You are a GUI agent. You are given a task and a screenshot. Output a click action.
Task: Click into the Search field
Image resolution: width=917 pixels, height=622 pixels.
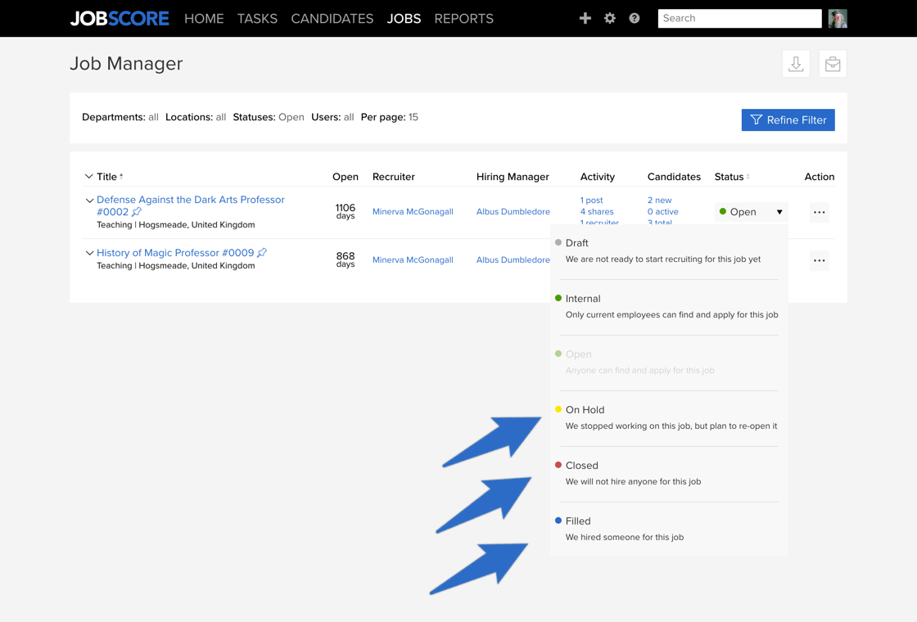pyautogui.click(x=739, y=18)
